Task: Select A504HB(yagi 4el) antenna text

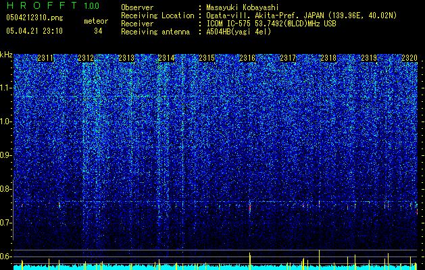Action: click(x=239, y=32)
